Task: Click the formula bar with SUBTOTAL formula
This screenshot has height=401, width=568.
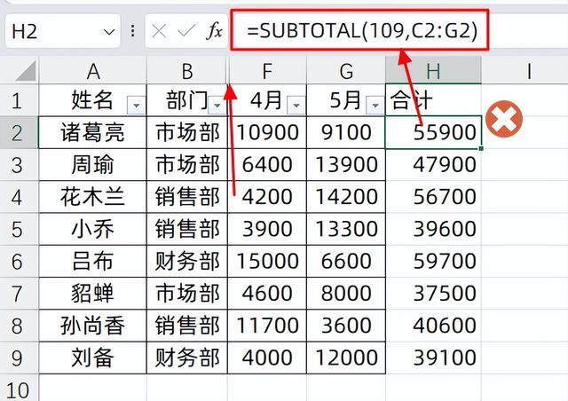Action: (360, 30)
